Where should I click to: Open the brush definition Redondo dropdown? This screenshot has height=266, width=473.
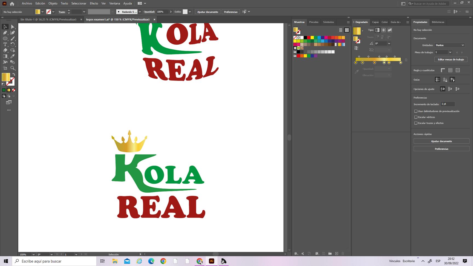pos(140,12)
